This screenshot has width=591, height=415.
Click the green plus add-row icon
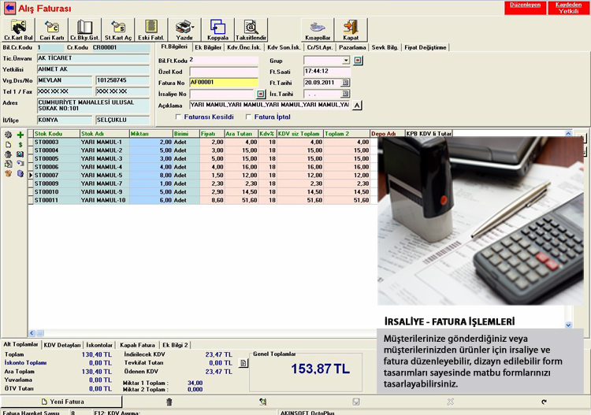pyautogui.click(x=20, y=135)
